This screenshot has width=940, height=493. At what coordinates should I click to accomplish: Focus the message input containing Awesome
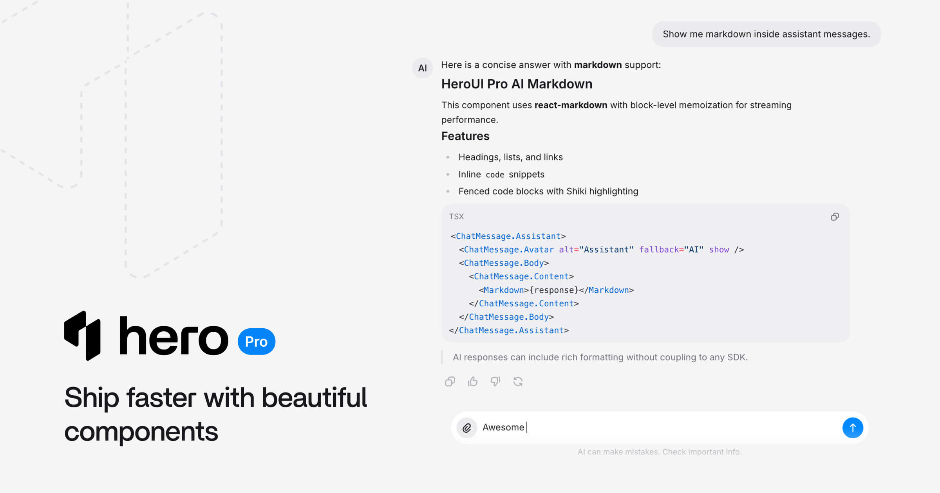[x=660, y=428]
